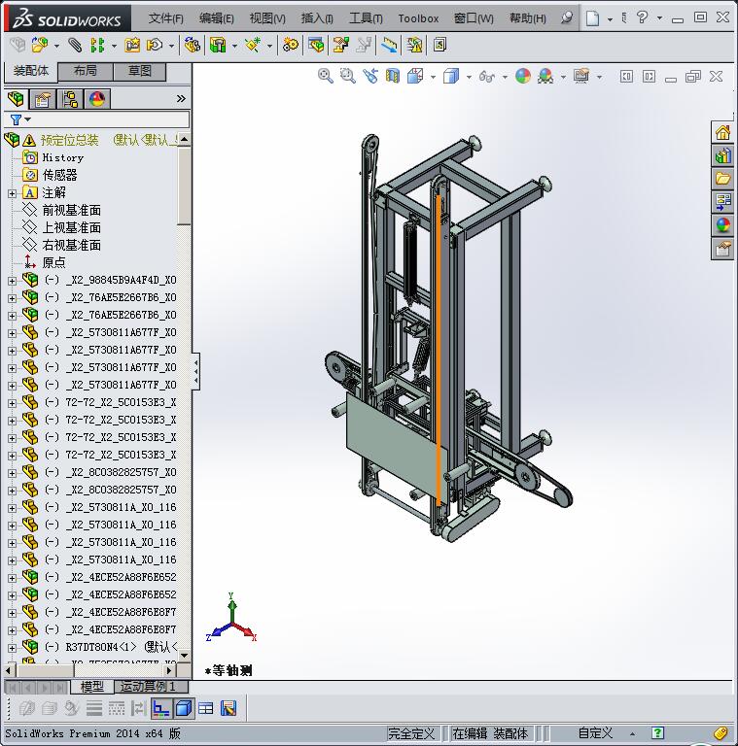Click the Zoom to Area icon
This screenshot has width=738, height=746.
click(348, 76)
